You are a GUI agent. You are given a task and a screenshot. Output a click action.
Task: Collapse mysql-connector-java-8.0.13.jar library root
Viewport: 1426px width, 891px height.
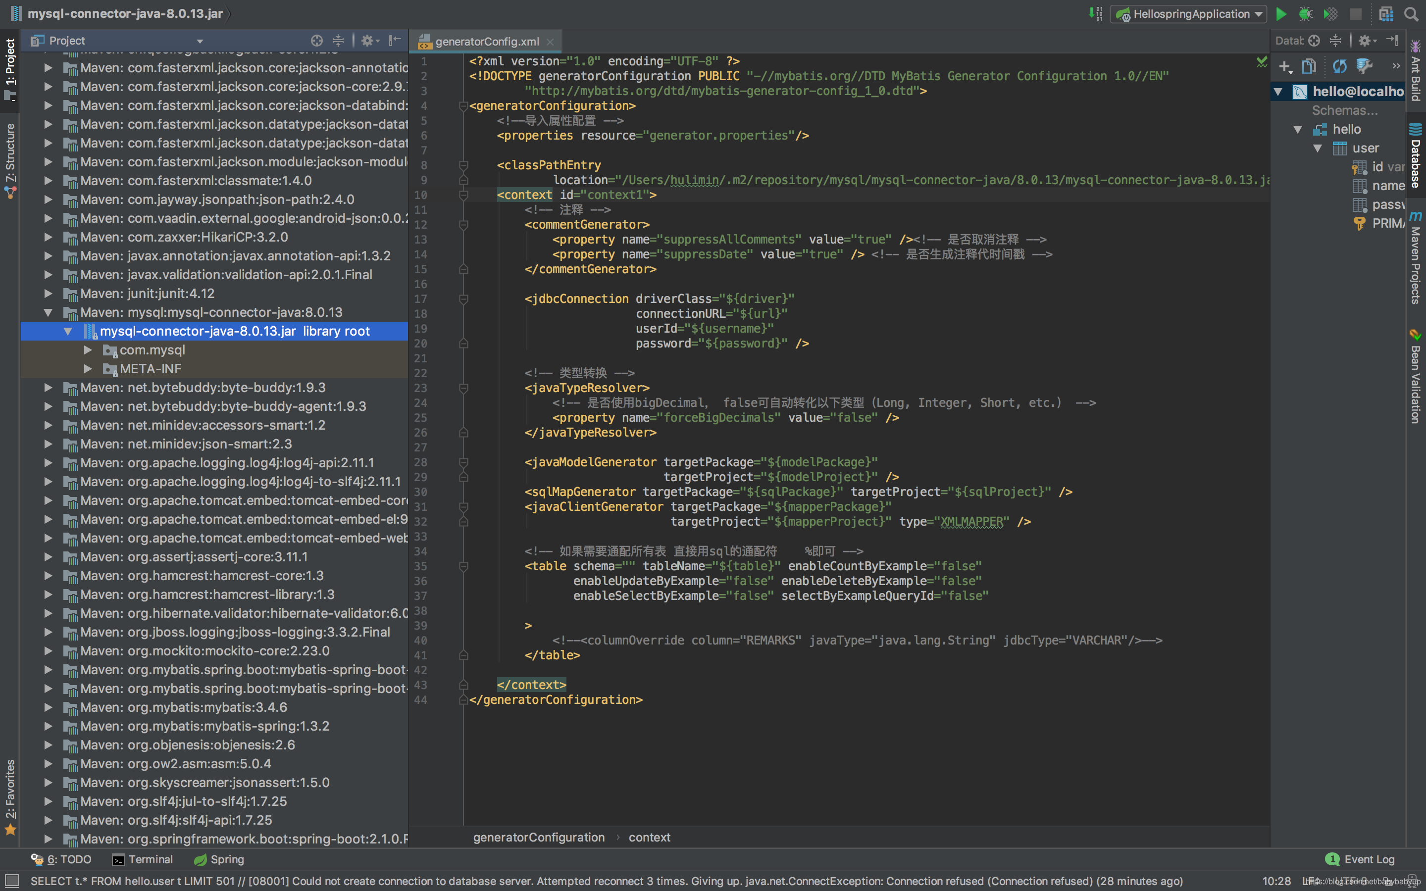(x=68, y=331)
